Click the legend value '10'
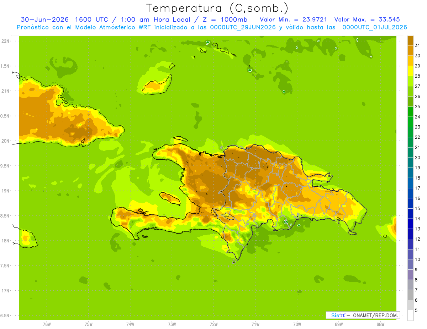 417,259
